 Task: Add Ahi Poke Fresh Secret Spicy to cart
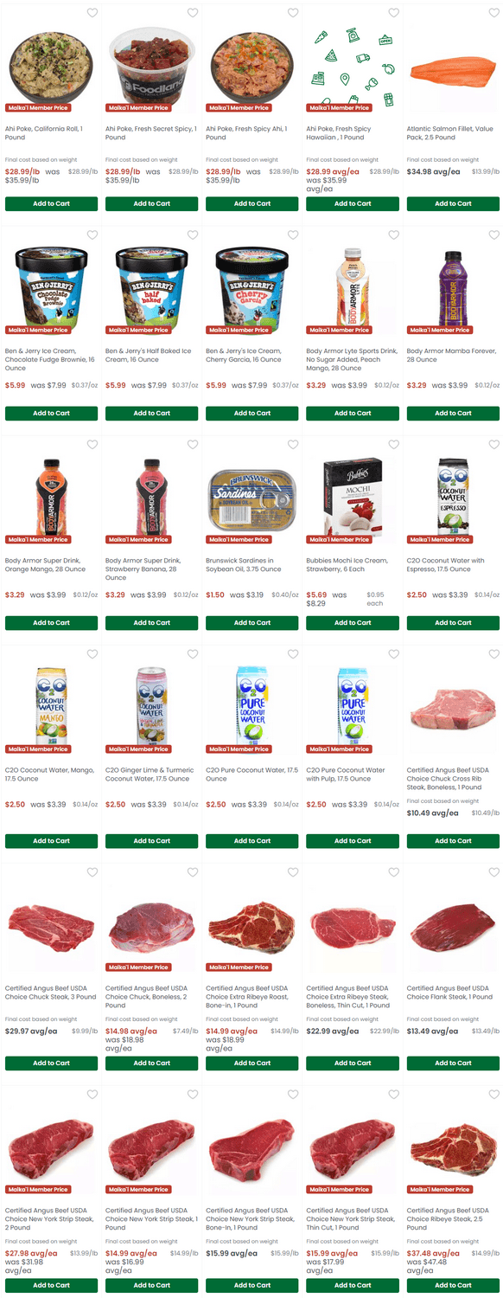(x=151, y=204)
